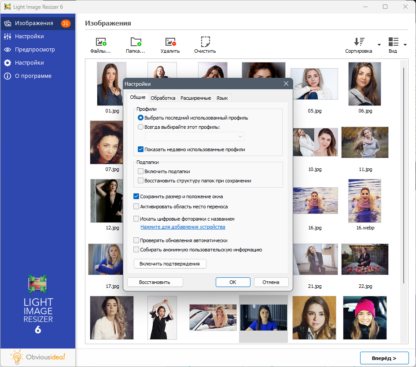This screenshot has height=367, width=416.
Task: Open Предпросмотр via the eye icon
Action: [7, 50]
